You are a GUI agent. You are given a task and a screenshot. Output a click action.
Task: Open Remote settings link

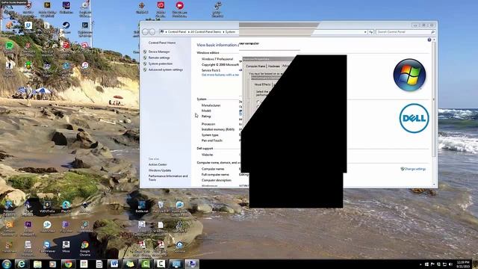159,58
